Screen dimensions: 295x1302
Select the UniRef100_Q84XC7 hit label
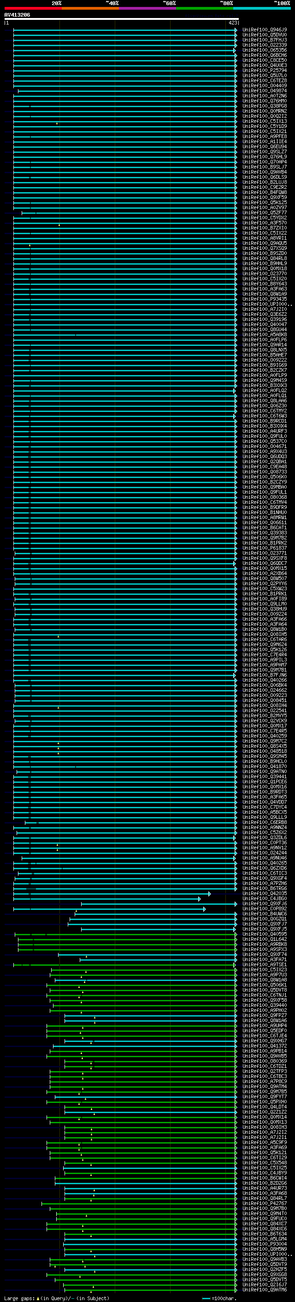265,1223
